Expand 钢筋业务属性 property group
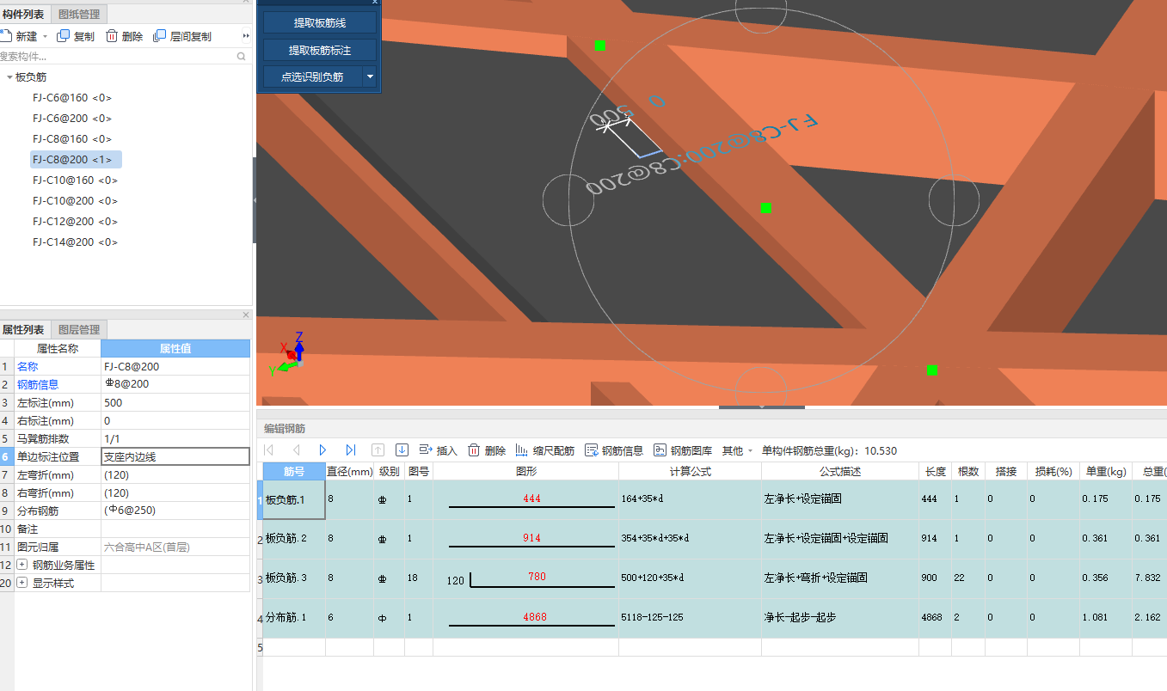Image resolution: width=1167 pixels, height=691 pixels. click(x=22, y=565)
